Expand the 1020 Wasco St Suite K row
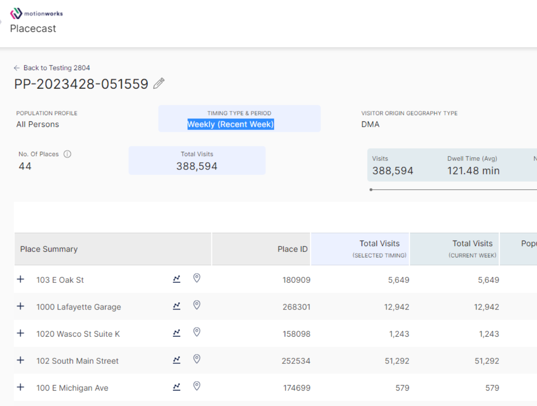The width and height of the screenshot is (537, 406). [x=20, y=333]
